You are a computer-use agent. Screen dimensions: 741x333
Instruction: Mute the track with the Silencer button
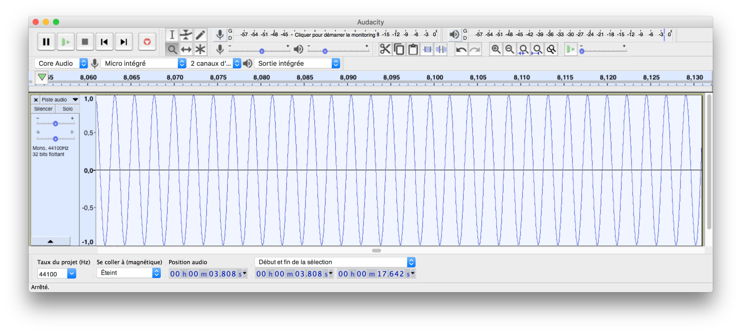[x=43, y=109]
